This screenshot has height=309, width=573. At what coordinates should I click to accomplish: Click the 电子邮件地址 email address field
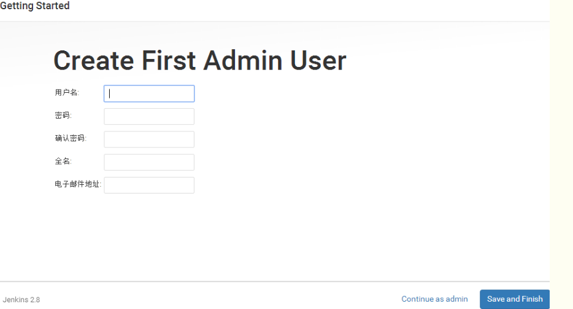click(149, 185)
